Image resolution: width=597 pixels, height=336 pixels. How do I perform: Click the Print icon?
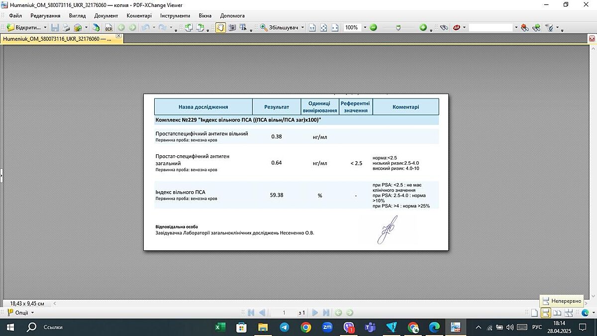click(66, 27)
